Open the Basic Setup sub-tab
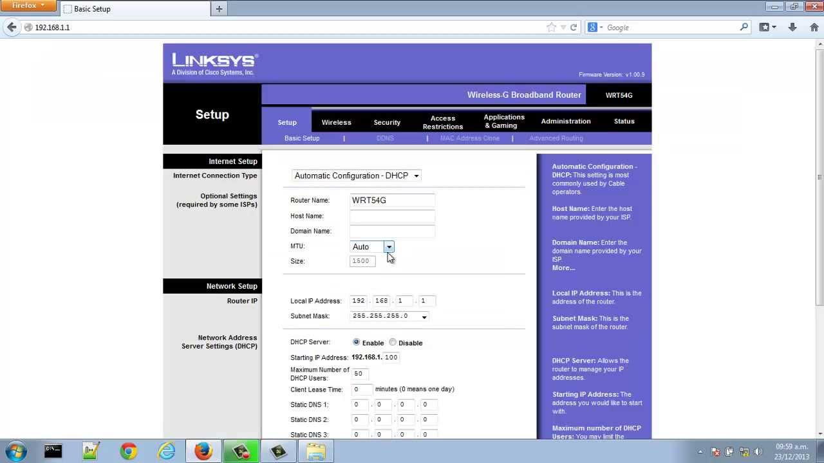The image size is (824, 463). 302,138
